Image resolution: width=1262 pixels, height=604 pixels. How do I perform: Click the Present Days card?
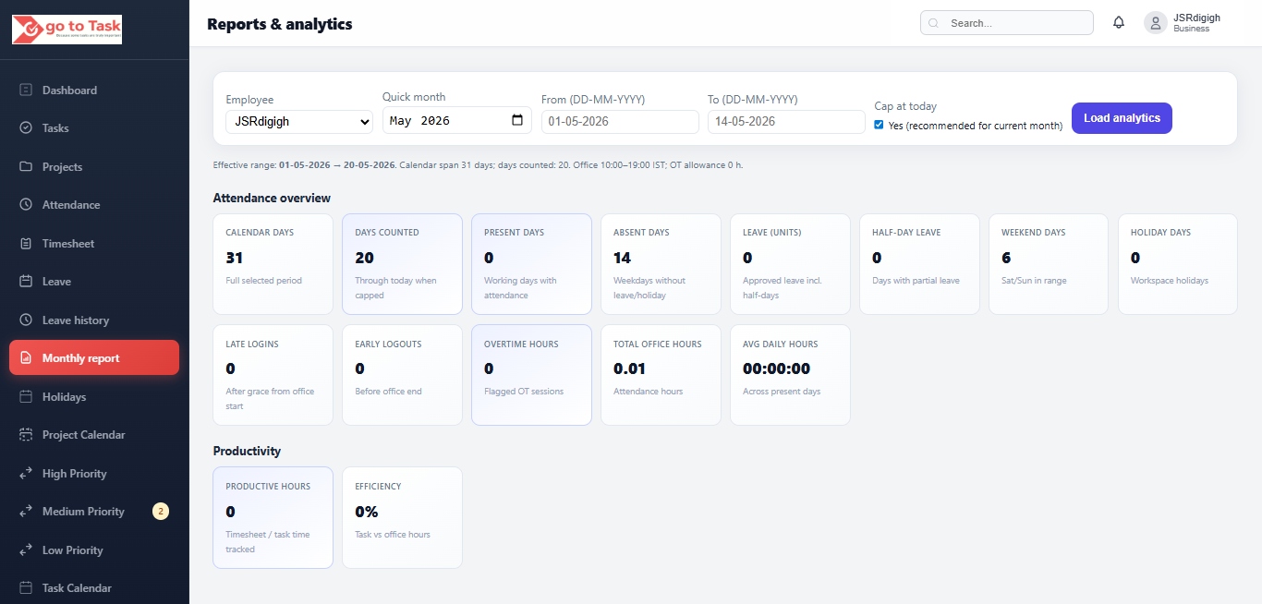[531, 264]
